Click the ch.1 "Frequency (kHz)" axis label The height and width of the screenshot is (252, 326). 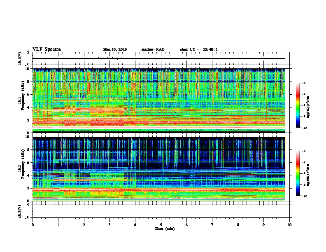tap(23, 96)
